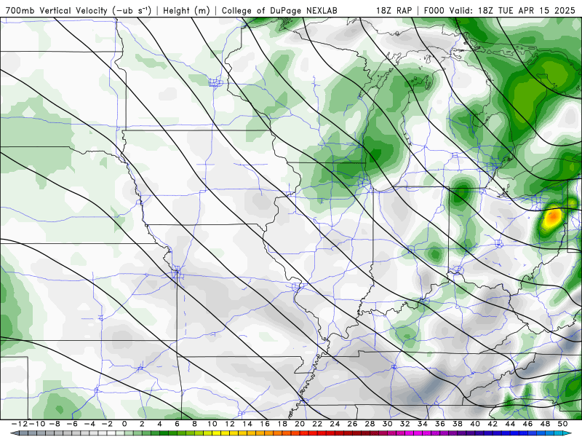This screenshot has width=582, height=437.
Task: Click the "18Z RAP" model run label
Action: click(x=394, y=10)
